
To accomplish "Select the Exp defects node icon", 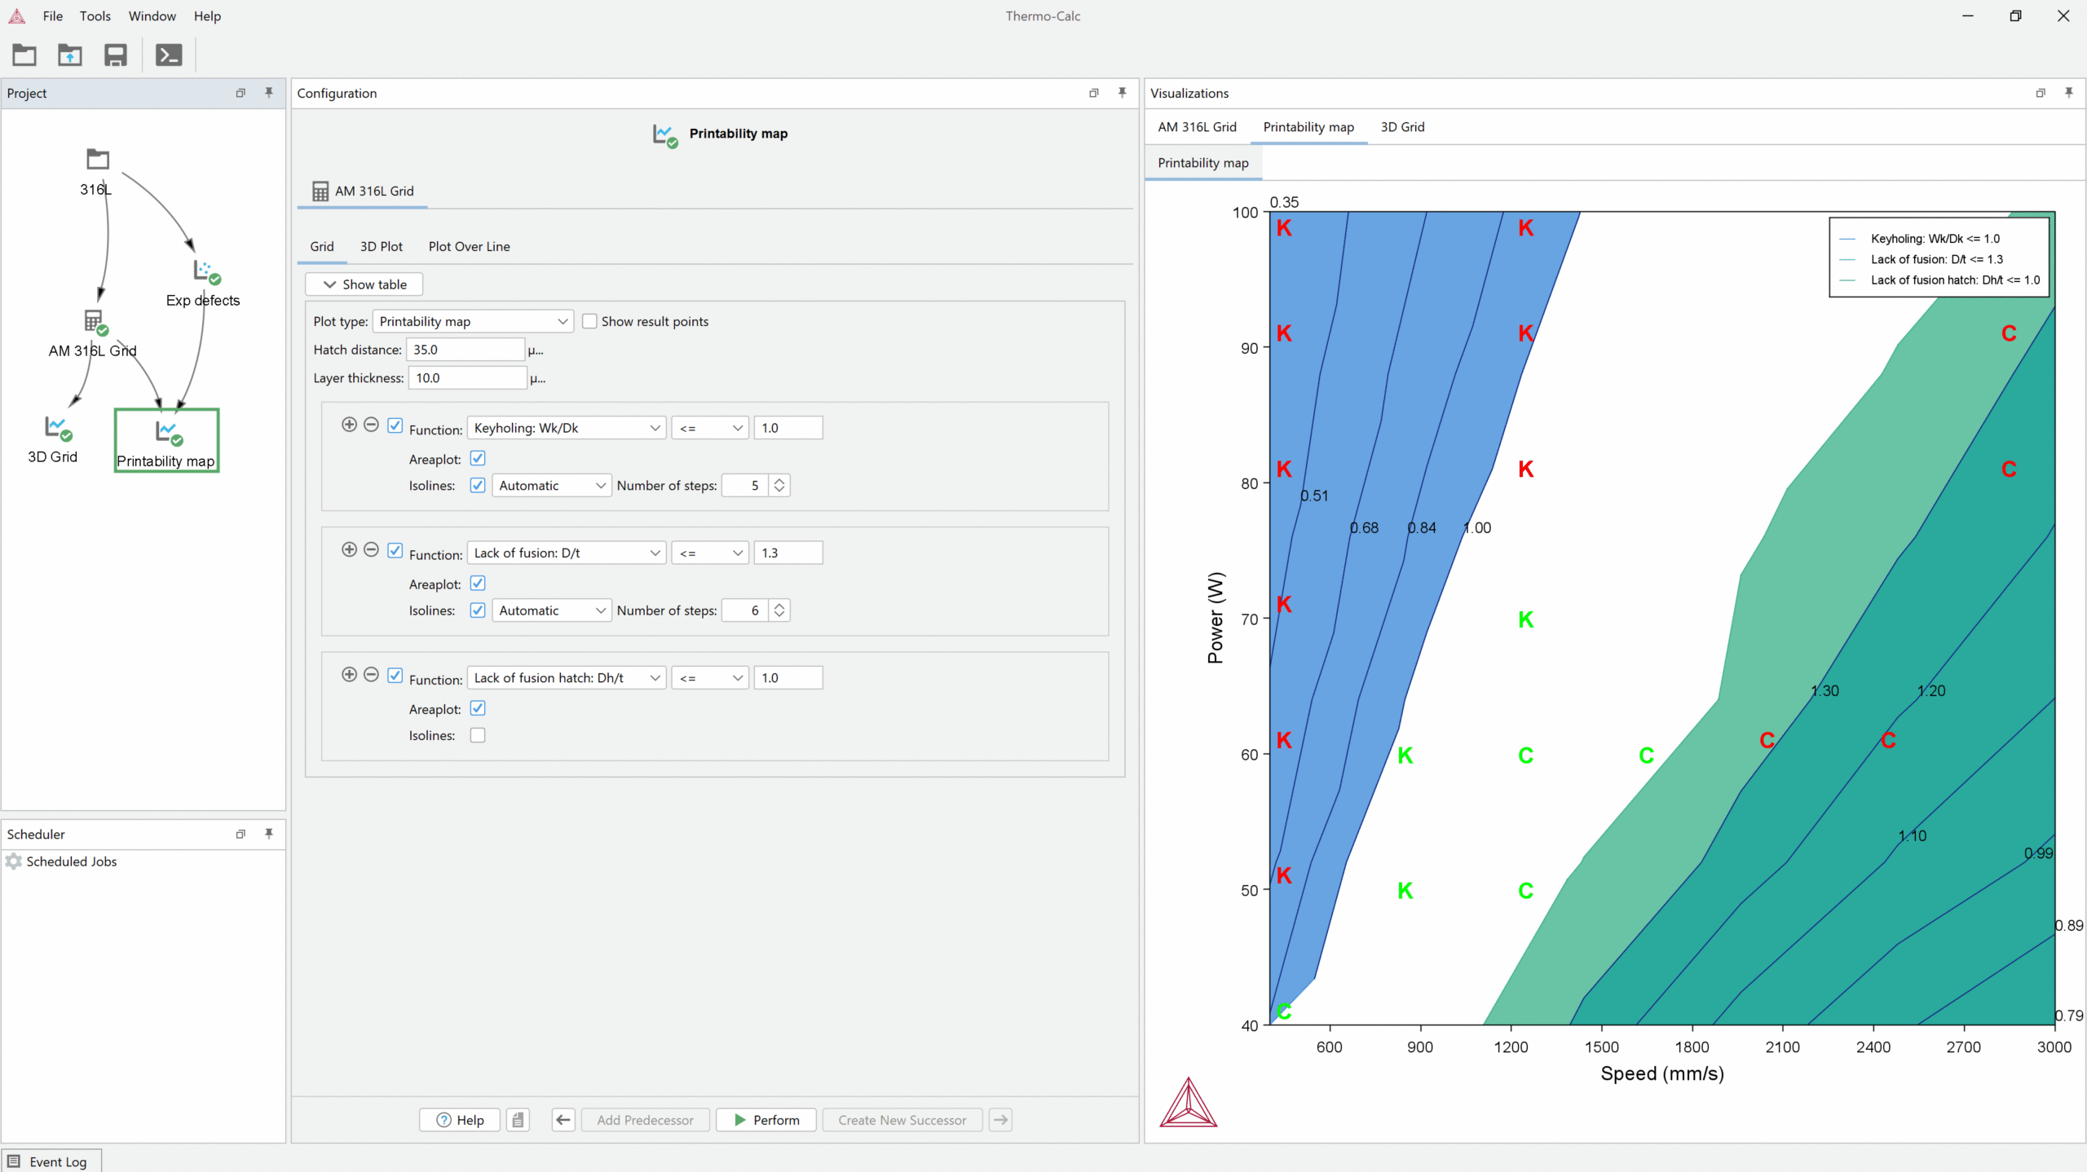I will [205, 271].
